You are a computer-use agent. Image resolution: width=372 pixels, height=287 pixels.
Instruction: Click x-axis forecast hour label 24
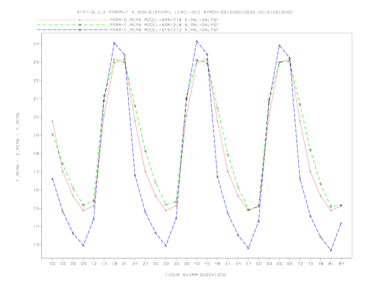[135, 264]
